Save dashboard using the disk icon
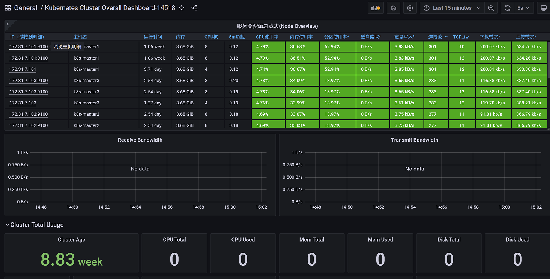 click(x=394, y=8)
